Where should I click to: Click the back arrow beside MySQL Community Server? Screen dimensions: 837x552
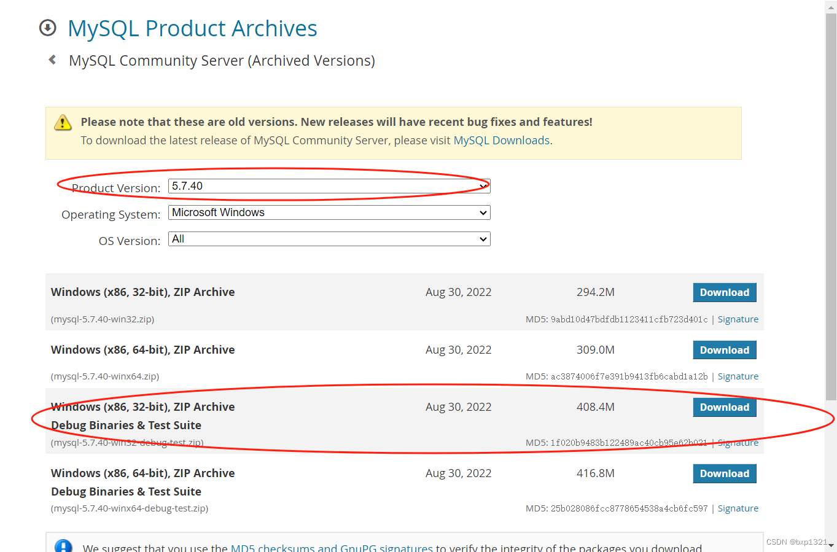click(52, 60)
